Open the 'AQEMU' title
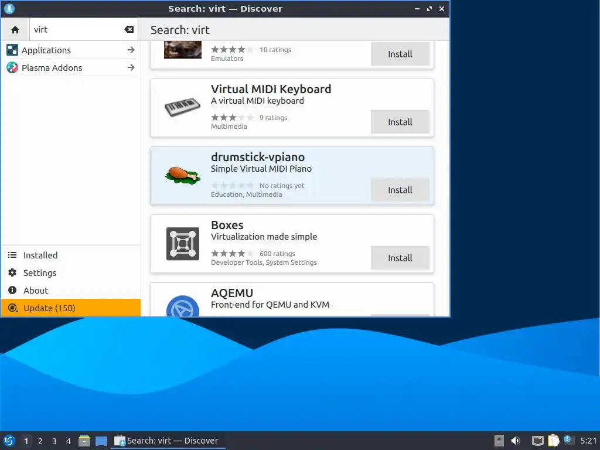This screenshot has height=450, width=600. [x=232, y=293]
